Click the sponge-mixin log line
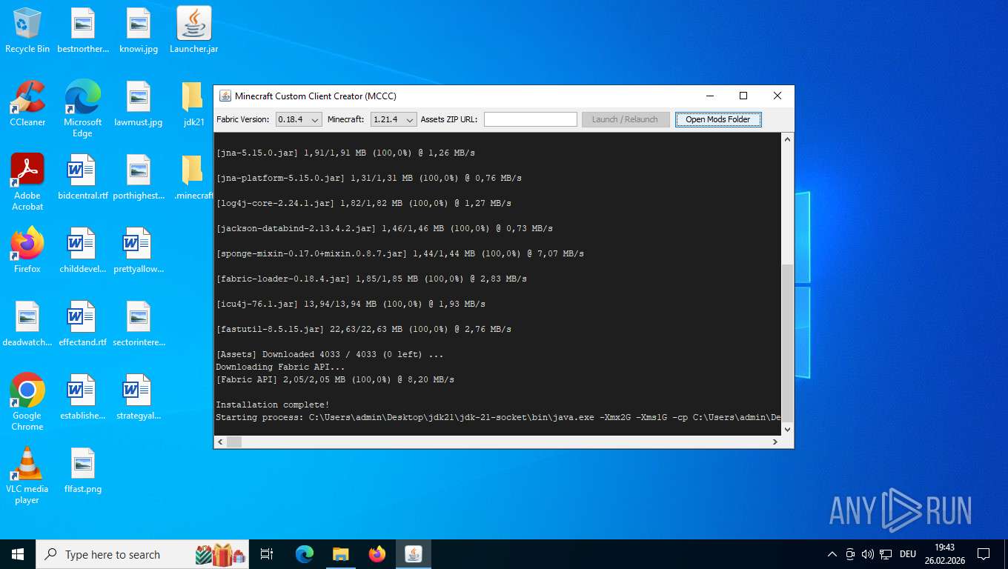This screenshot has height=569, width=1008. coord(399,253)
